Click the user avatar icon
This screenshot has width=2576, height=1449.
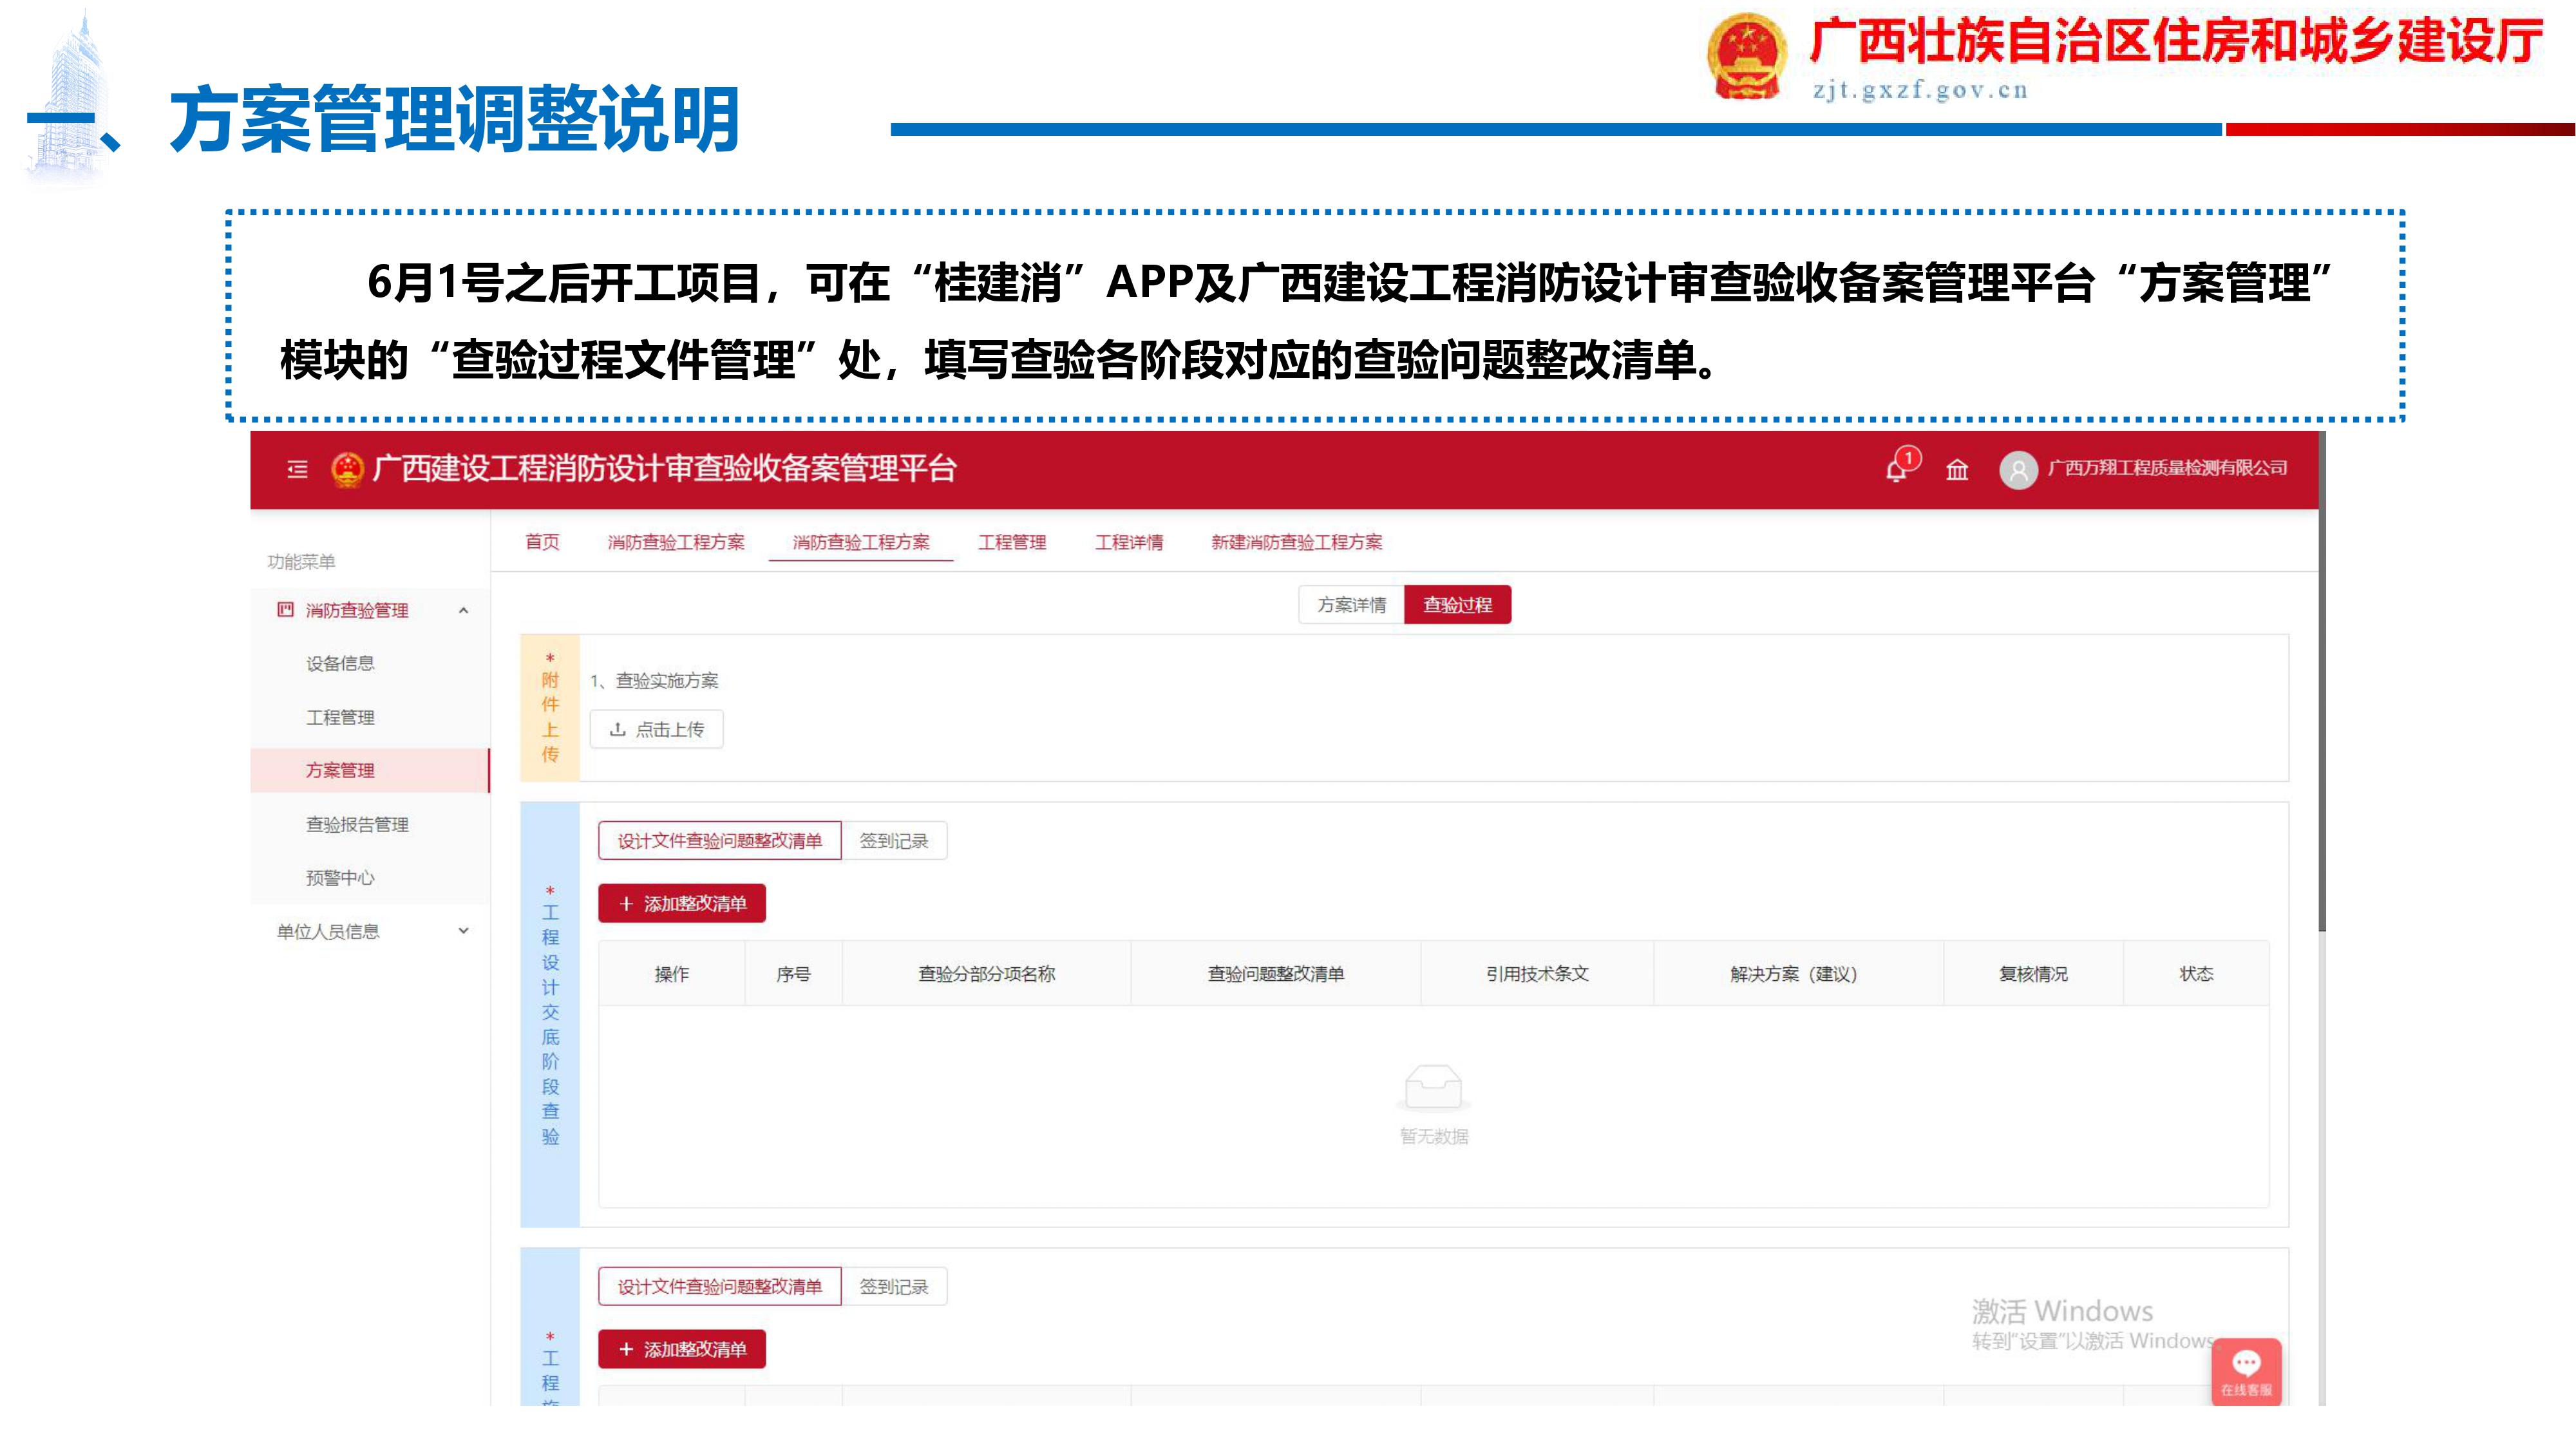click(2018, 470)
